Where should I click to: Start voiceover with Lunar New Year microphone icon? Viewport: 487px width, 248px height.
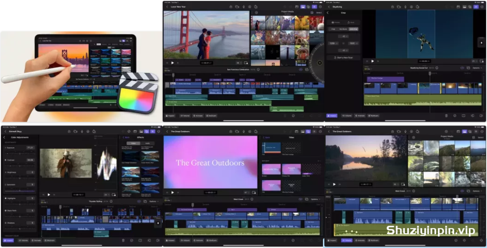tap(243, 7)
